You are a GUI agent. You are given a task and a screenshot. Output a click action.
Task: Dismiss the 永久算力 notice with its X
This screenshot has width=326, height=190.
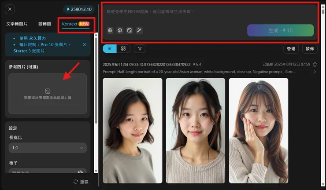click(85, 45)
